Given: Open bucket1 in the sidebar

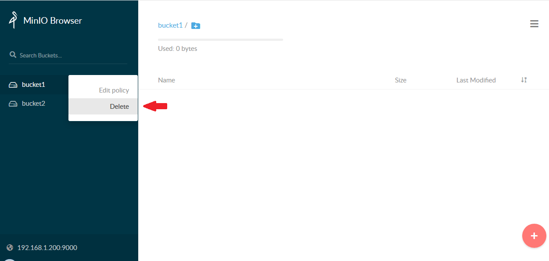Looking at the screenshot, I should coord(33,85).
